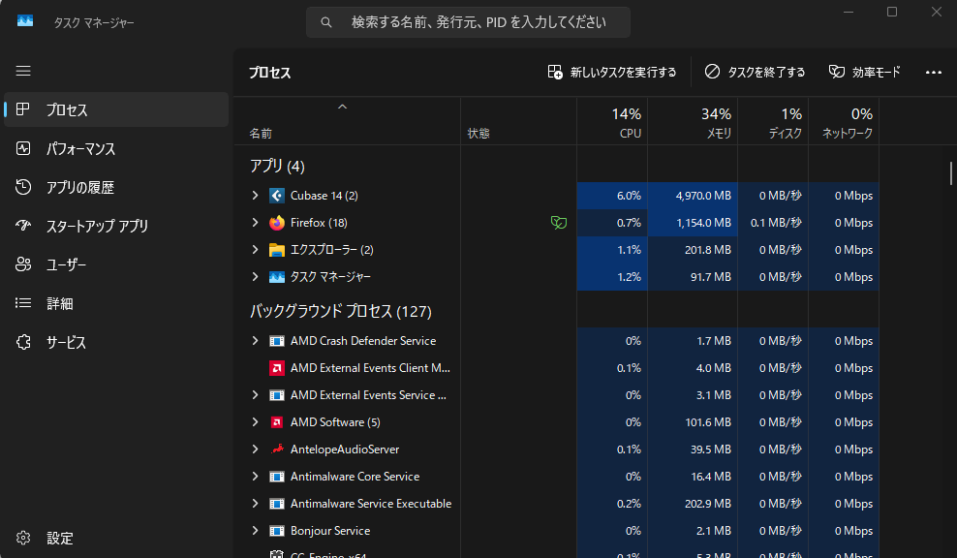The height and width of the screenshot is (558, 957).
Task: Expand the Cubase 14 process group
Action: coord(255,196)
